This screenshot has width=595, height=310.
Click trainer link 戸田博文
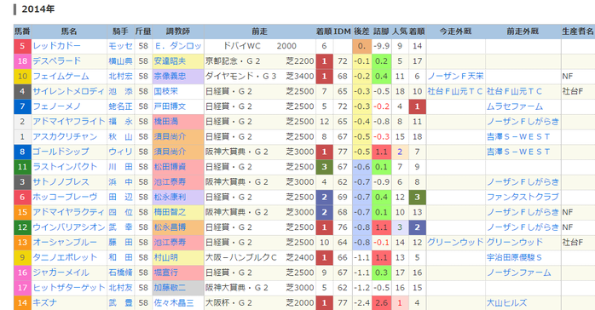170,106
